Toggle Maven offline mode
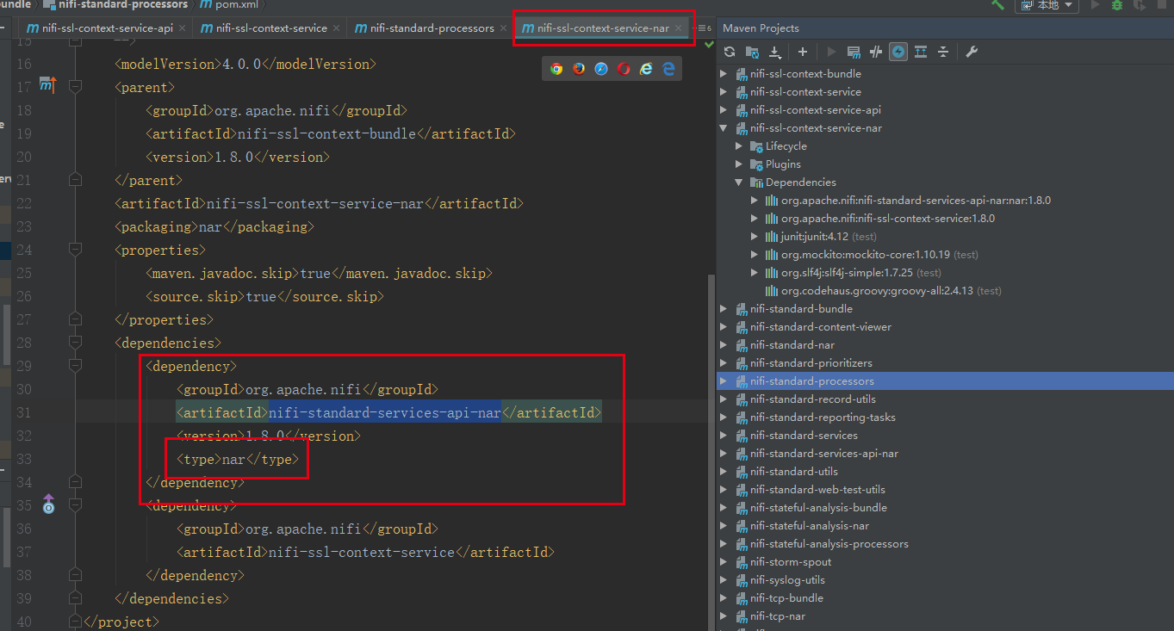This screenshot has height=631, width=1174. pyautogui.click(x=876, y=52)
